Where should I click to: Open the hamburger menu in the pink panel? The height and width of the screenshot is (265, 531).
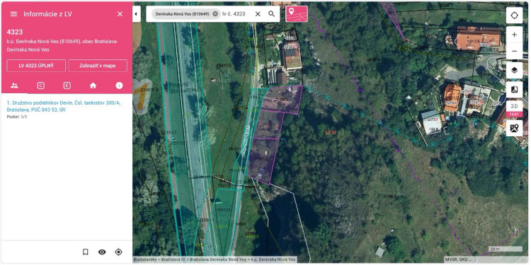point(13,14)
